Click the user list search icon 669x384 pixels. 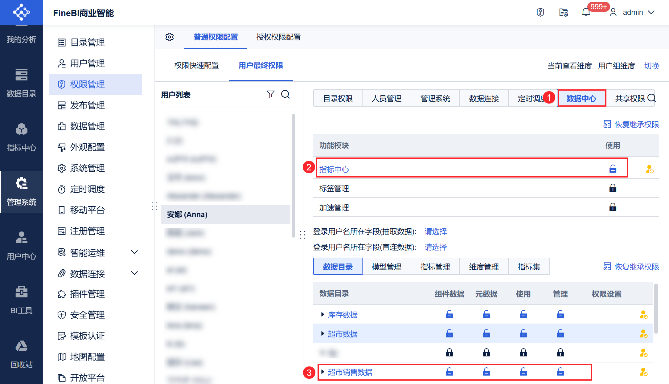click(285, 94)
